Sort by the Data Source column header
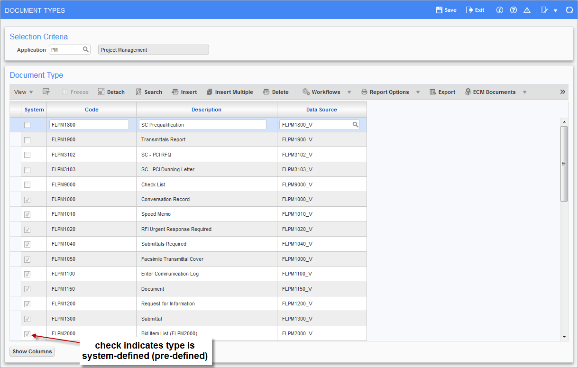The width and height of the screenshot is (578, 368). 321,110
